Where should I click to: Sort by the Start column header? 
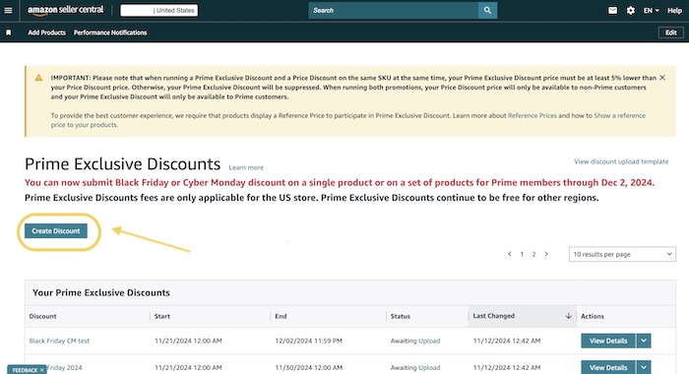pyautogui.click(x=162, y=316)
